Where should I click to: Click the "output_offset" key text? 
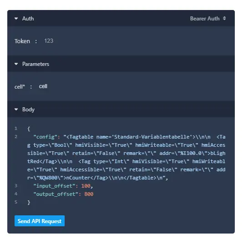(x=56, y=194)
